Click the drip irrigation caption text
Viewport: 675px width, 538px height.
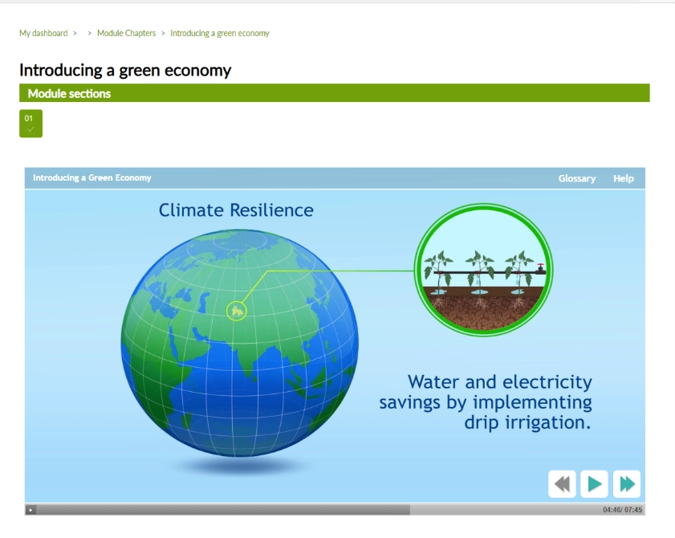485,401
